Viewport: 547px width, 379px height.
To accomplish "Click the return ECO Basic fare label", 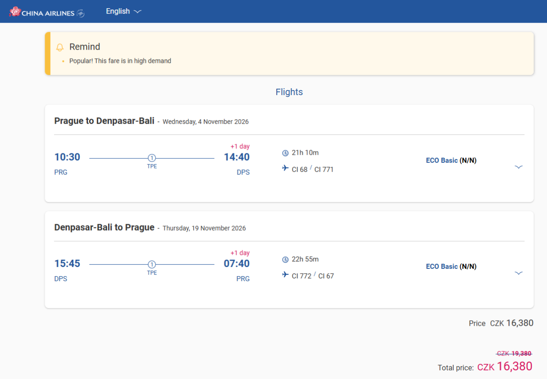I will click(441, 267).
